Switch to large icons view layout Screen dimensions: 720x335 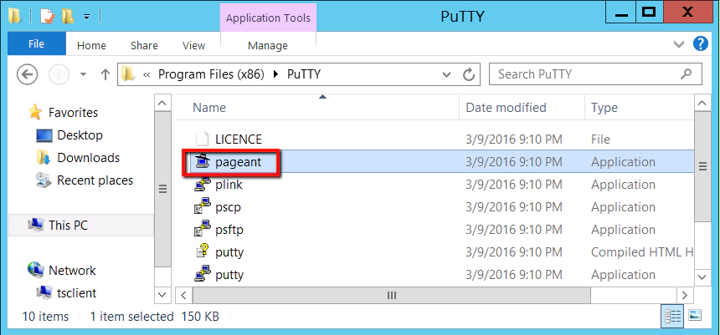[694, 315]
